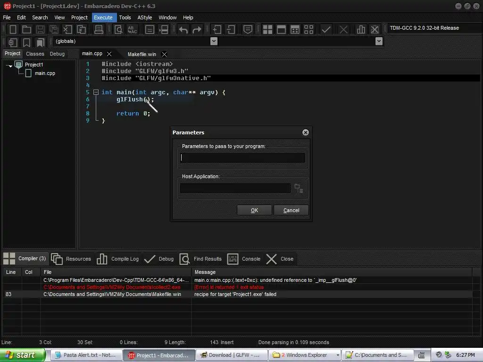Open the Compile Log bottom tab
The width and height of the screenshot is (483, 362).
coord(117,259)
